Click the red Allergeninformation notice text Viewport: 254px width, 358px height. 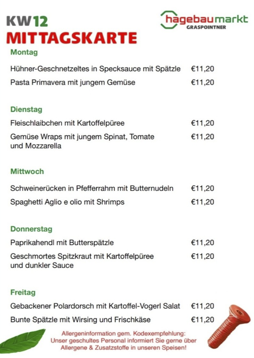(x=124, y=341)
